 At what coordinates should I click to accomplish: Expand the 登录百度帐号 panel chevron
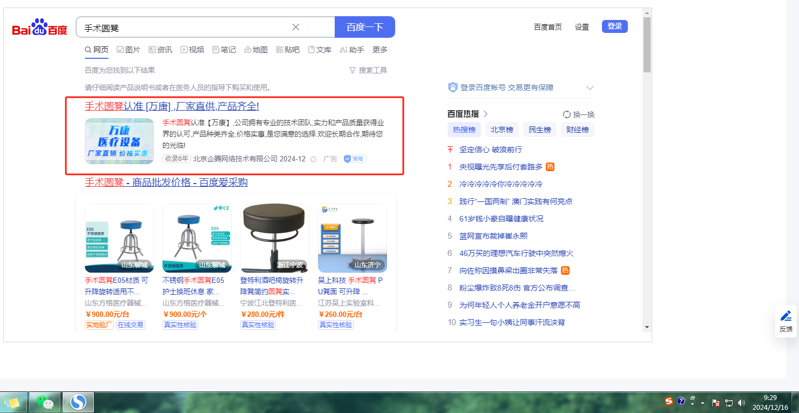(590, 88)
